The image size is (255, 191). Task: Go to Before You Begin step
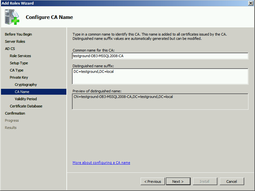(x=18, y=34)
